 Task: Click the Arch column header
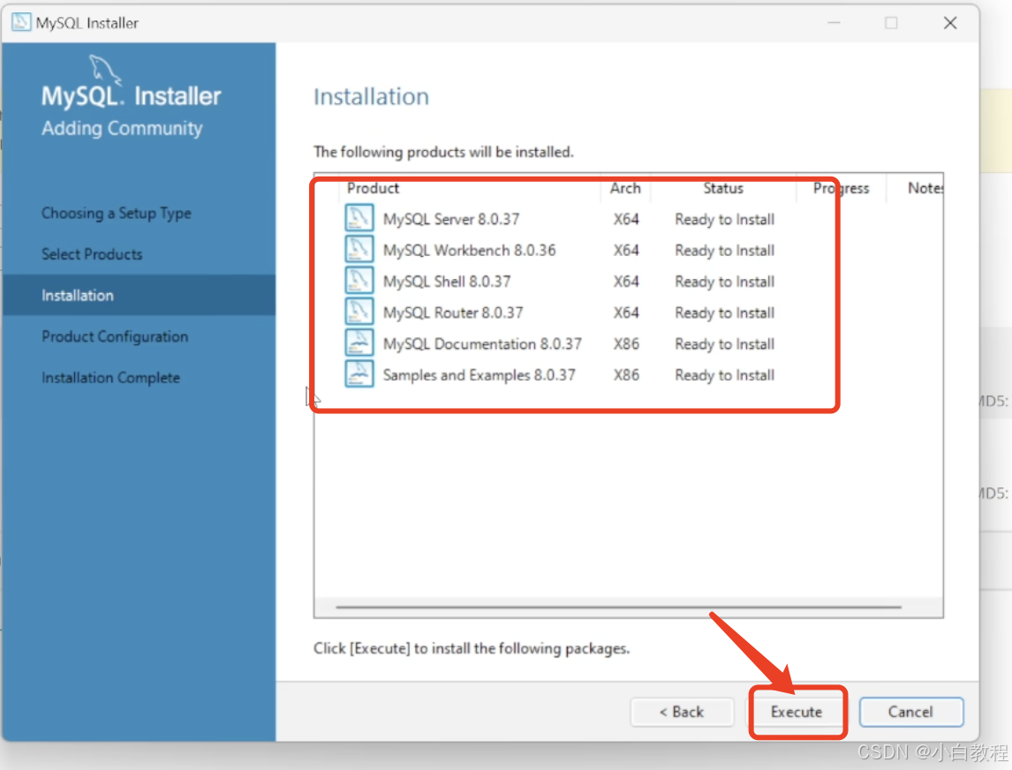click(625, 188)
